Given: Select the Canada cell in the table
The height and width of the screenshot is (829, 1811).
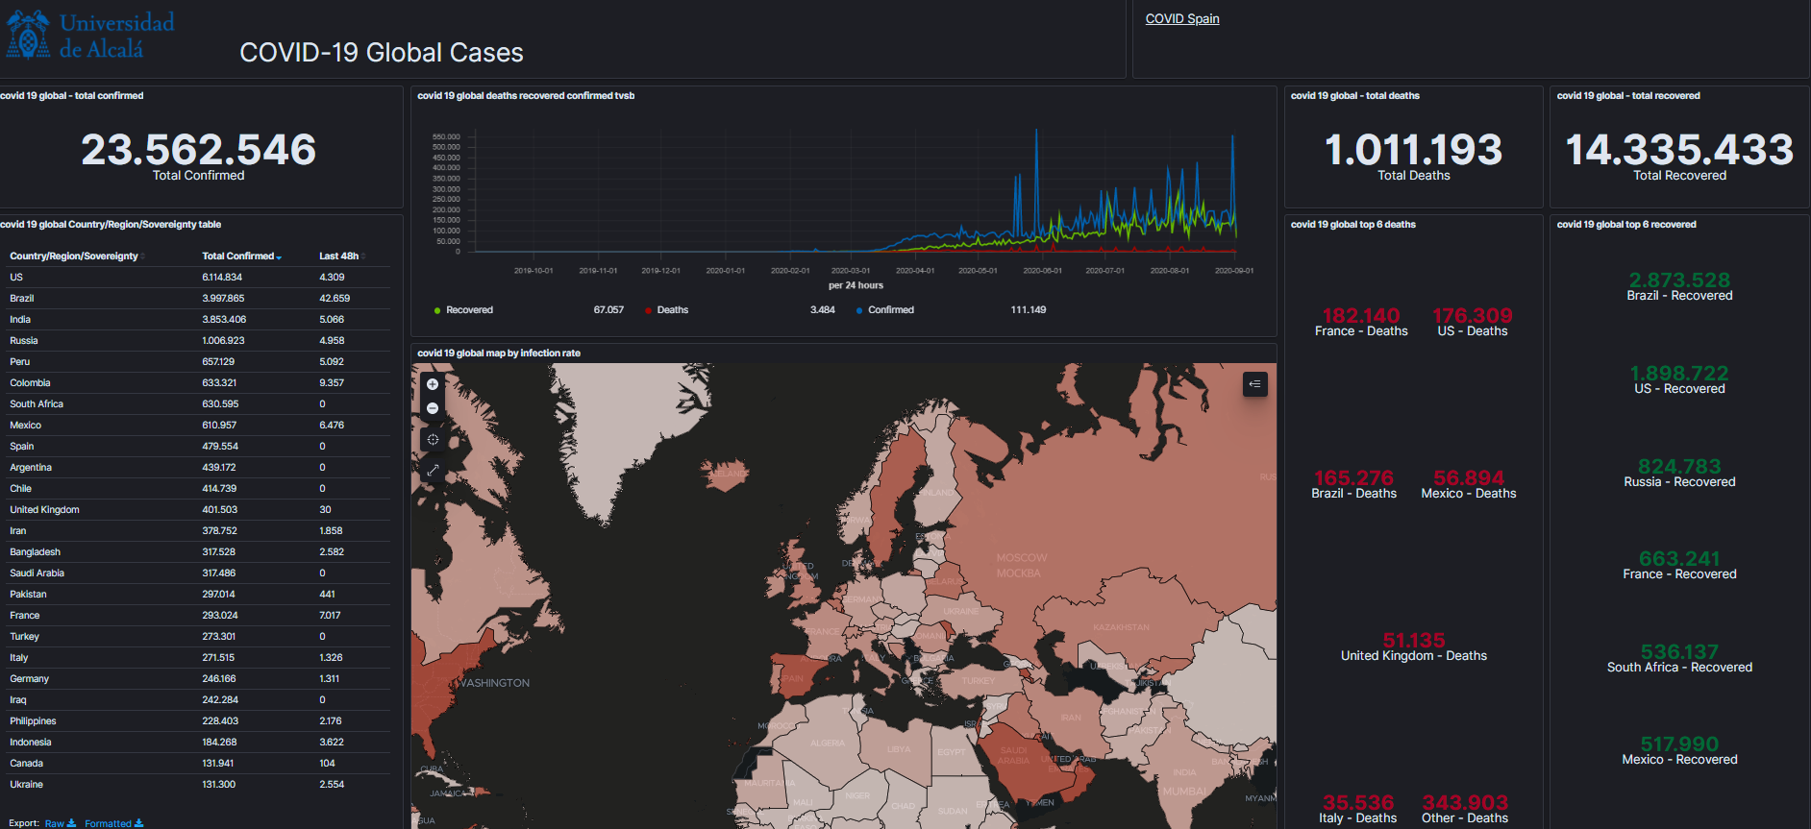Looking at the screenshot, I should pyautogui.click(x=26, y=764).
